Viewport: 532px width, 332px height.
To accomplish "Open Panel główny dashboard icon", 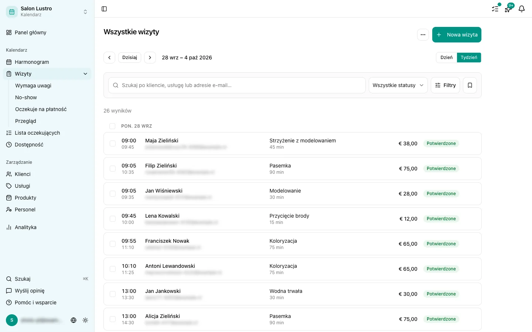I will point(9,32).
